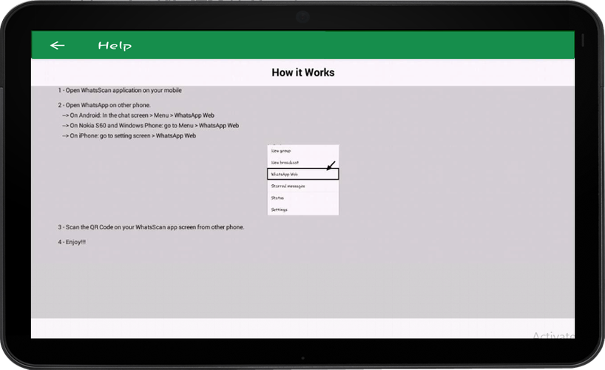The image size is (605, 370).
Task: Click the 'On Android: In the chat screen' line
Action: [138, 115]
